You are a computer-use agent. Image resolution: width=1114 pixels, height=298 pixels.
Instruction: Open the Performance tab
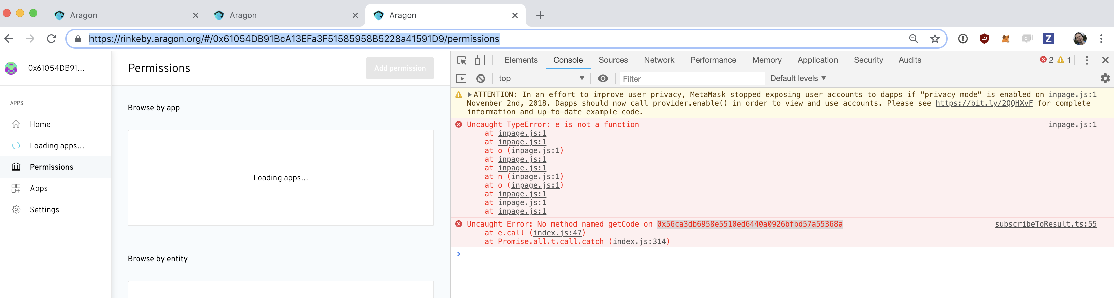[x=713, y=60]
